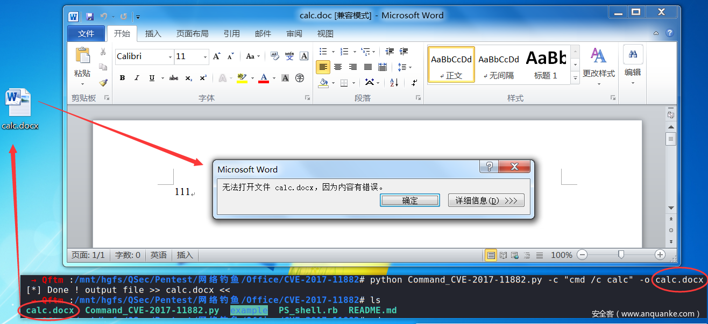Screen dimensions: 708x324
Task: Switch to the 审阅 tab
Action: [x=294, y=33]
